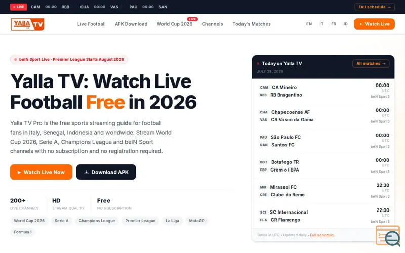Switch language to FR

click(334, 24)
